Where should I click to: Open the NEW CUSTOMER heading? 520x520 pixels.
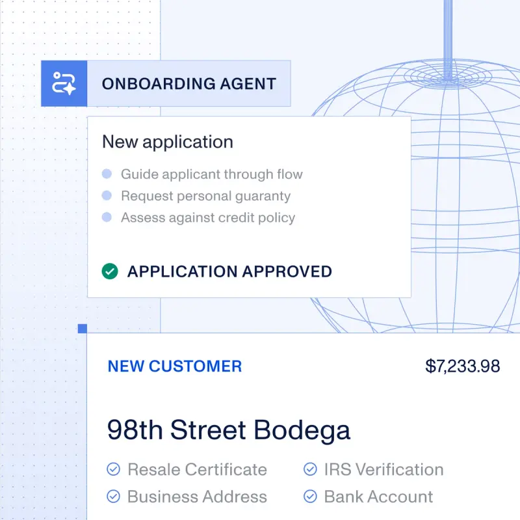(x=175, y=366)
